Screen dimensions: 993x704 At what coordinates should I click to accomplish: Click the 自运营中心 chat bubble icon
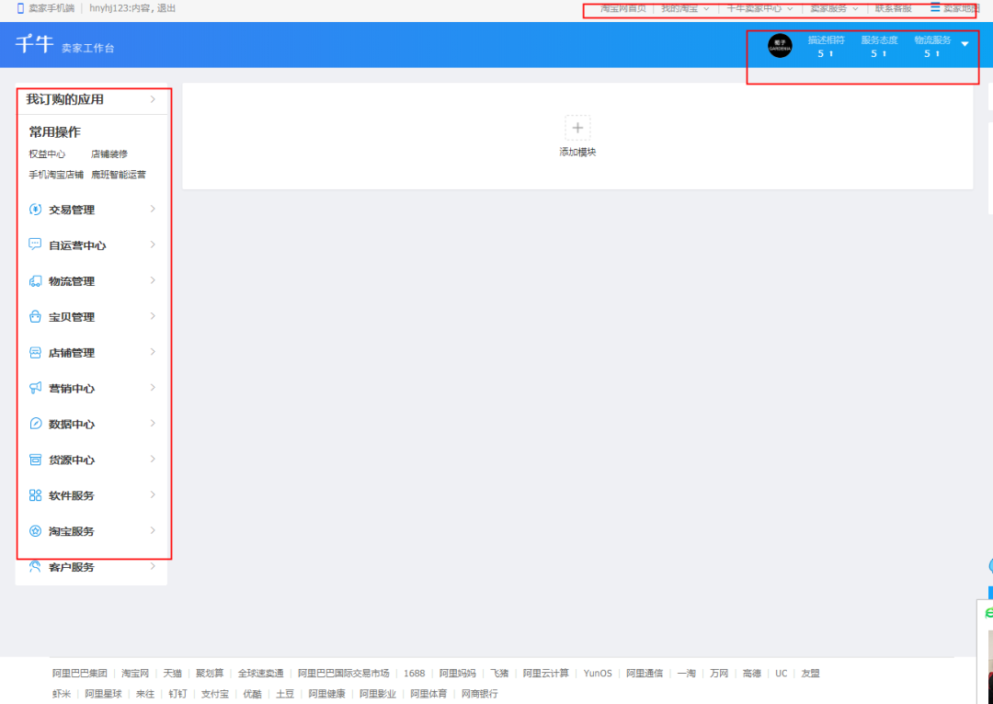35,245
